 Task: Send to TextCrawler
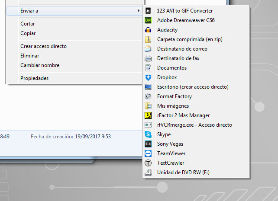[196, 163]
